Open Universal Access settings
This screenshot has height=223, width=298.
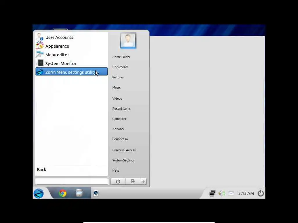point(124,150)
